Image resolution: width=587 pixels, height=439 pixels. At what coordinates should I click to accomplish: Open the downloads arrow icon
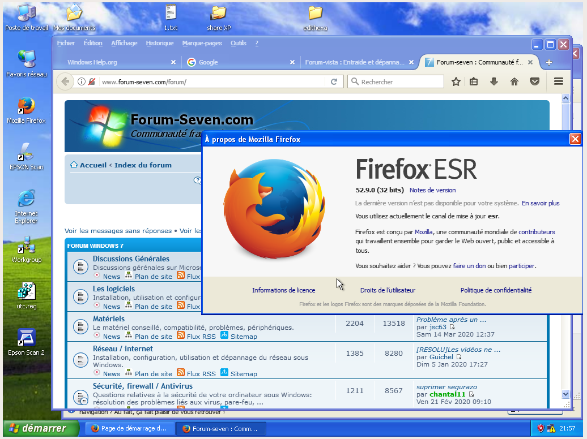[x=494, y=81]
